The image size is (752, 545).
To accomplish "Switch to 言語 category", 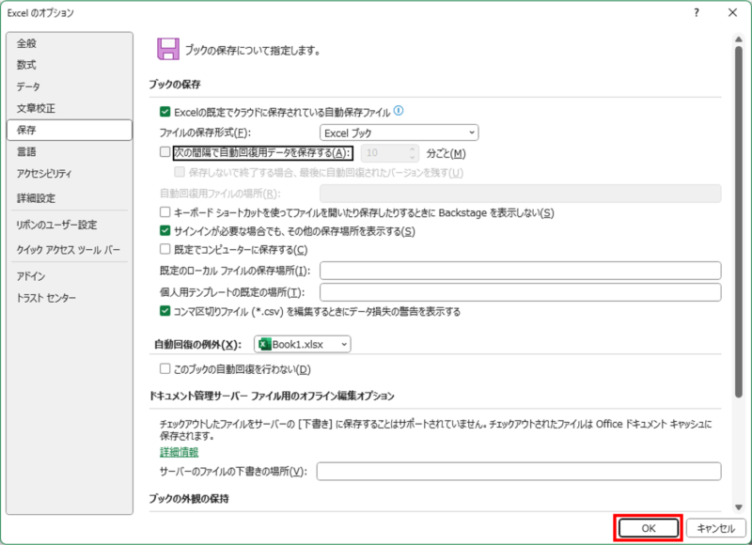I will click(x=70, y=152).
